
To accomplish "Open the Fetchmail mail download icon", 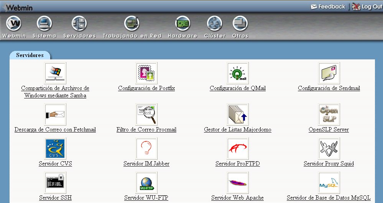I will point(55,114).
